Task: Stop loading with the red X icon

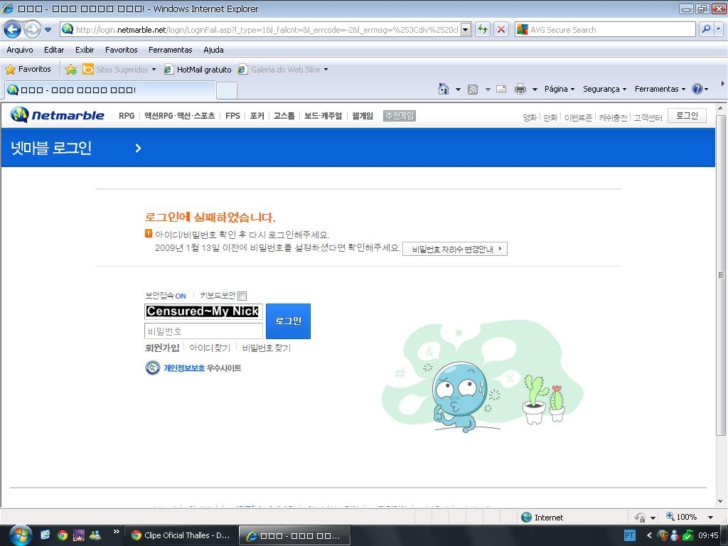Action: pos(501,30)
